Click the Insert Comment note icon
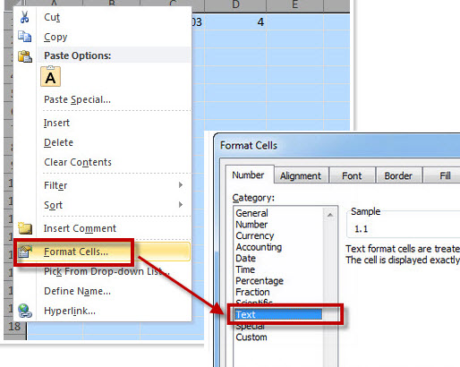This screenshot has height=367, width=460. (25, 228)
